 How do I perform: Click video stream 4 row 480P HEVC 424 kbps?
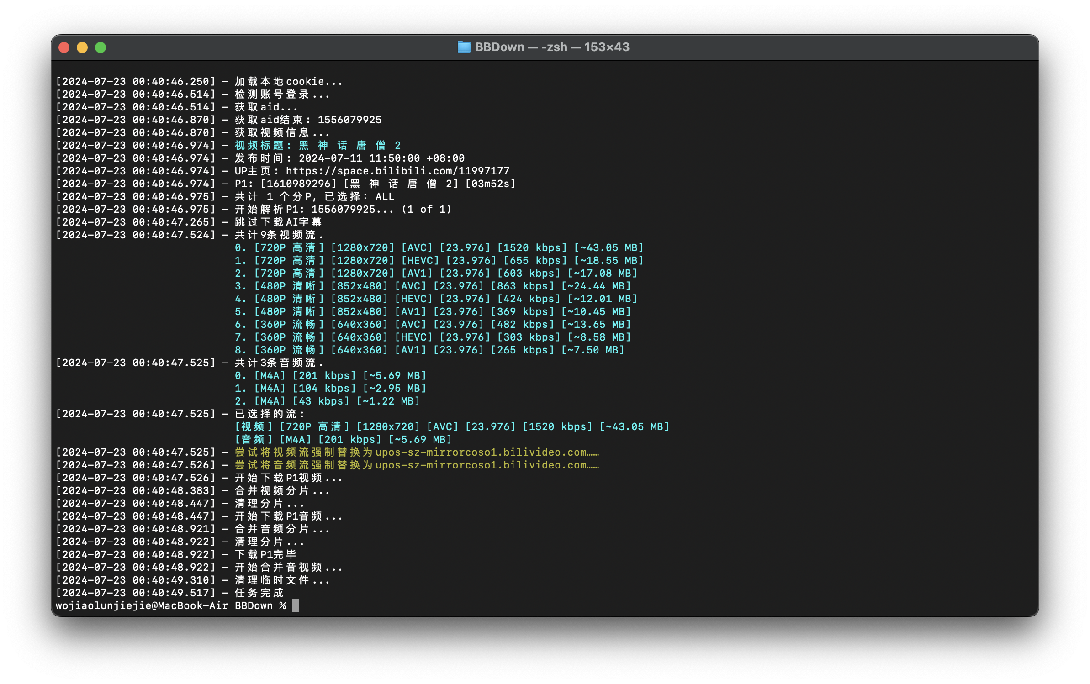(436, 299)
